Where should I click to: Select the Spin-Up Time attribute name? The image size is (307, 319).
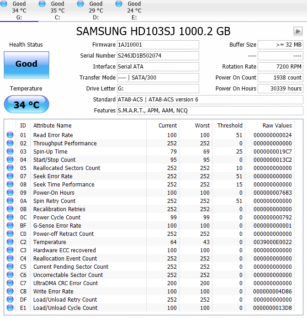tap(50, 152)
